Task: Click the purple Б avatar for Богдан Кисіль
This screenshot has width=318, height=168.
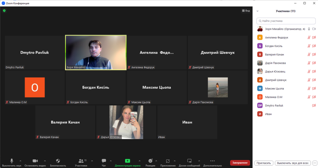Action: pos(260,46)
